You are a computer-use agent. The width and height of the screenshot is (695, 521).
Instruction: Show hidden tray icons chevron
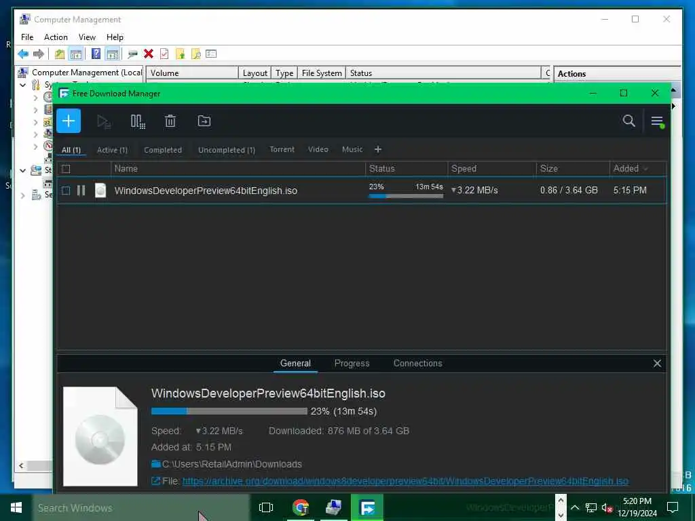coord(575,507)
